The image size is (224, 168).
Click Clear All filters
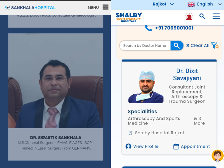[198, 46]
